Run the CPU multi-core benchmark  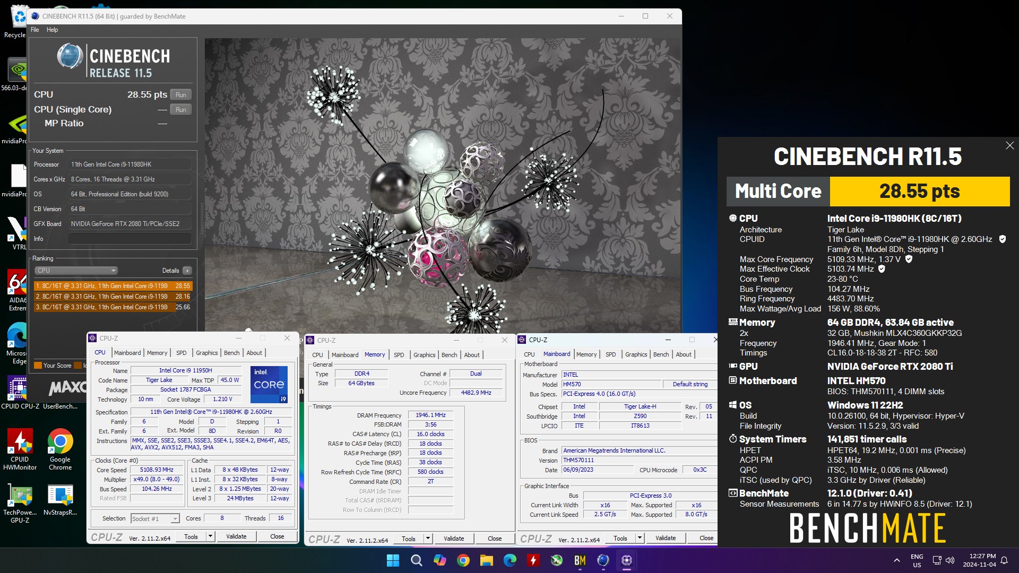(x=180, y=95)
